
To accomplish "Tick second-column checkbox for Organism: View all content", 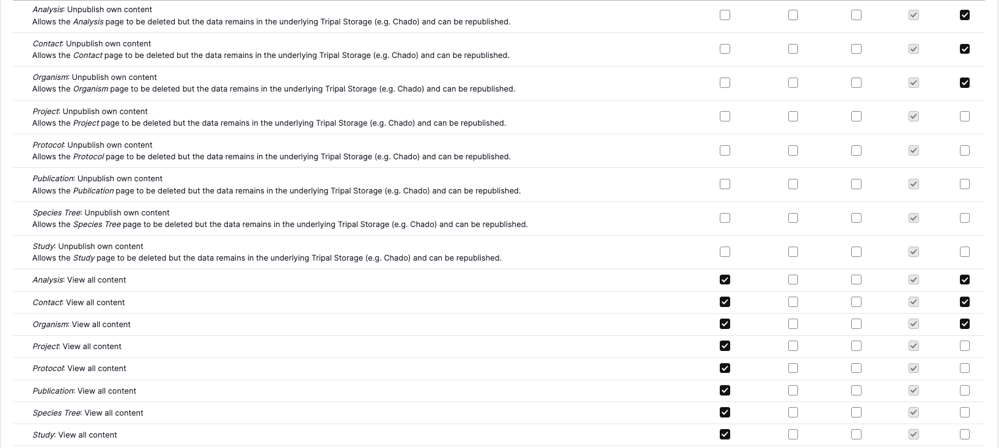I will click(x=792, y=323).
